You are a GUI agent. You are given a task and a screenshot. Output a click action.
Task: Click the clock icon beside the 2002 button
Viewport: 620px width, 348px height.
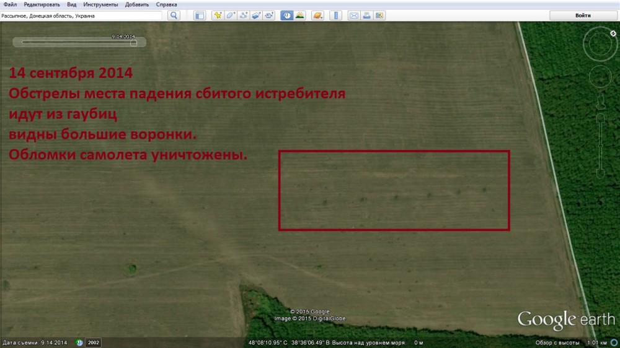tap(79, 342)
